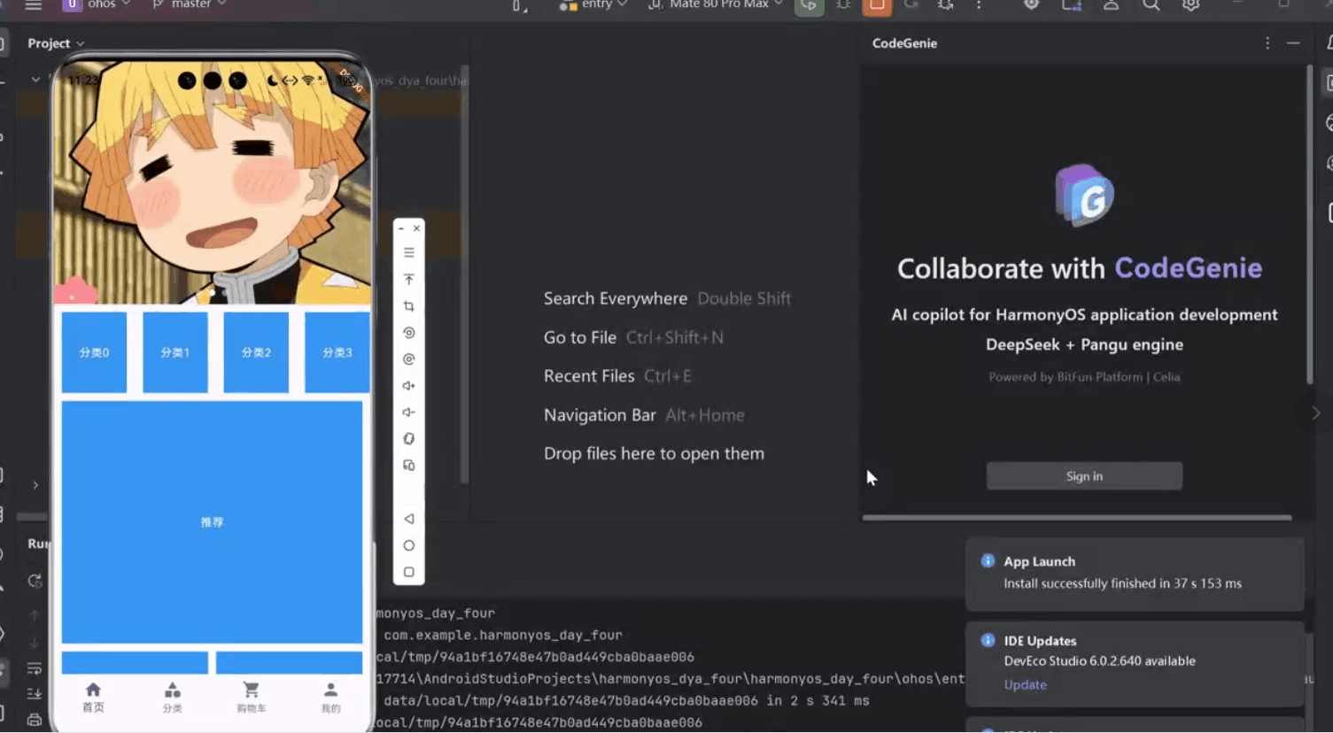Go to the 我的 profile tab
Screen dimensions: 1333x733
pyautogui.click(x=330, y=697)
